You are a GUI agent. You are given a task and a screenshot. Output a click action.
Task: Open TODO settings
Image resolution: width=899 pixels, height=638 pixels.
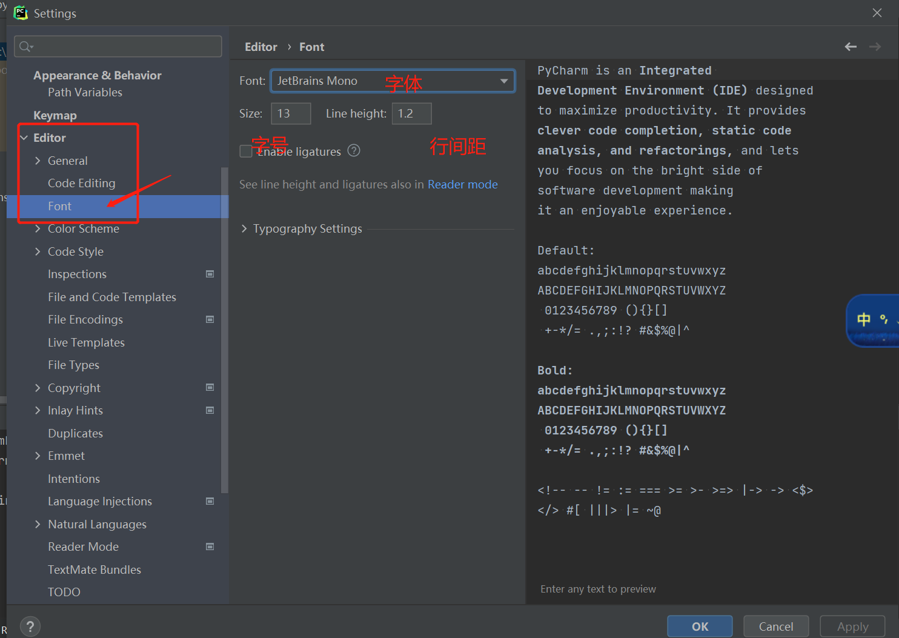coord(64,592)
